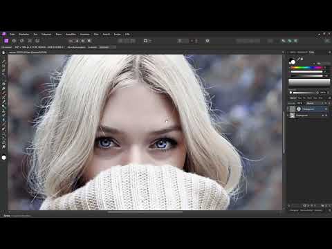
Task: Toggle the quick mask icon in toolbar
Action: coord(145,41)
